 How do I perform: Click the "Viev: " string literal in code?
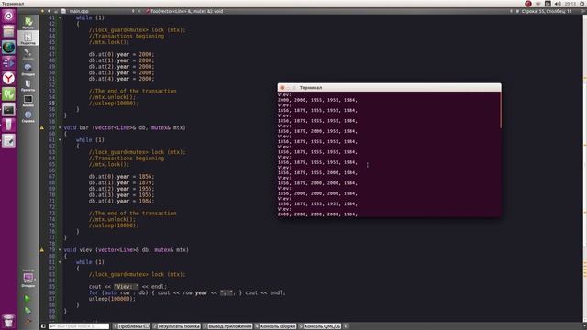point(127,287)
